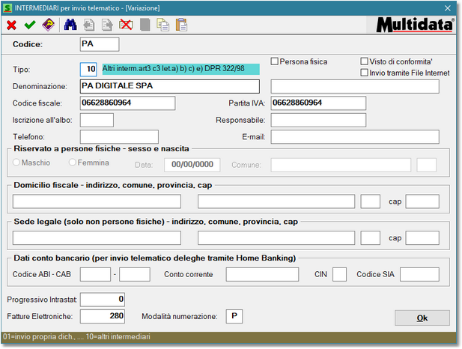Click the birth province small field after Comune
This screenshot has width=462, height=349.
(426, 165)
